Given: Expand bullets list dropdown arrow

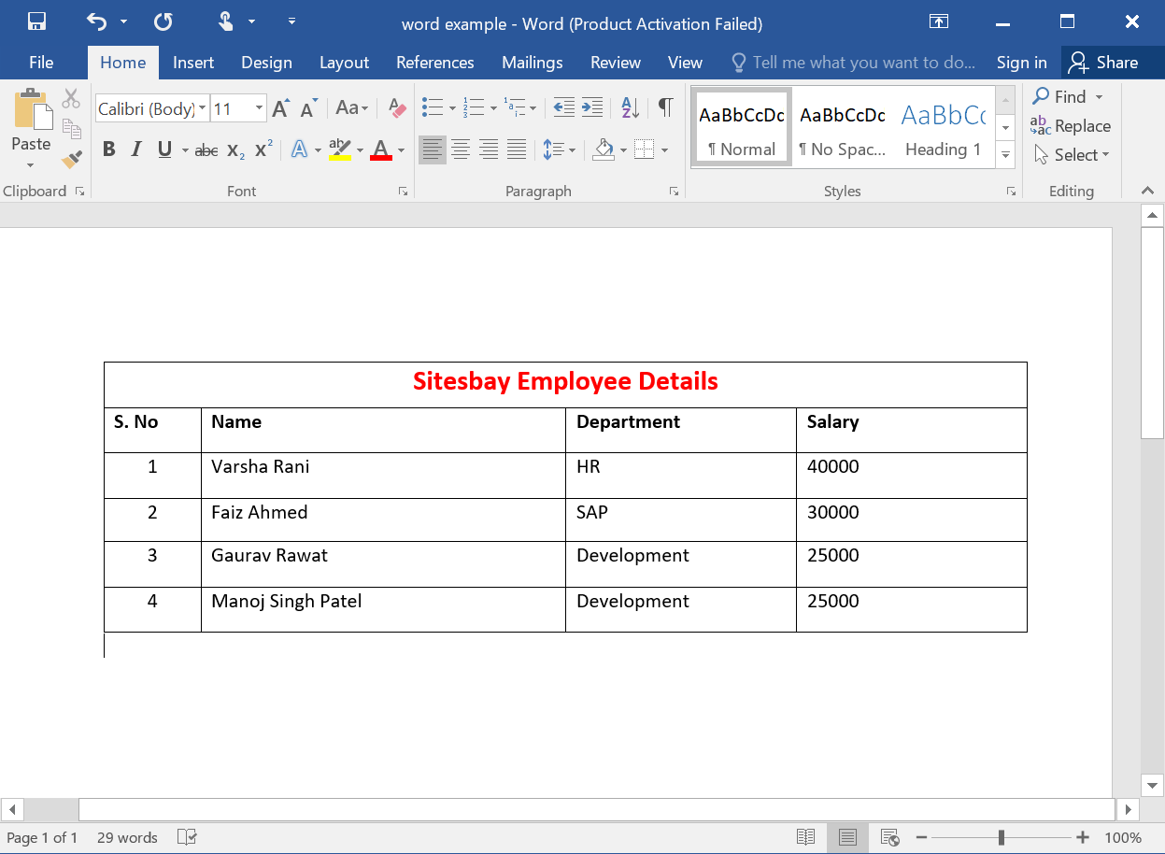Looking at the screenshot, I should (452, 108).
